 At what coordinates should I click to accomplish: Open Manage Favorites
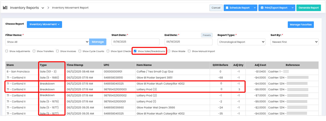(x=300, y=25)
